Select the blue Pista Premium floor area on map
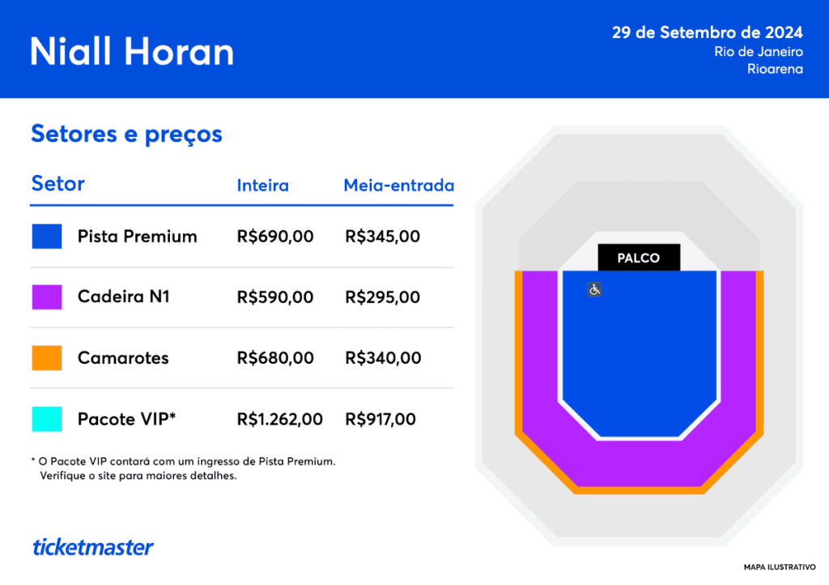829x585 pixels. [640, 348]
